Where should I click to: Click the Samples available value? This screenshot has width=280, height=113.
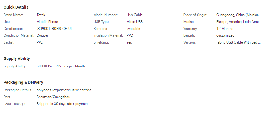click(x=133, y=29)
